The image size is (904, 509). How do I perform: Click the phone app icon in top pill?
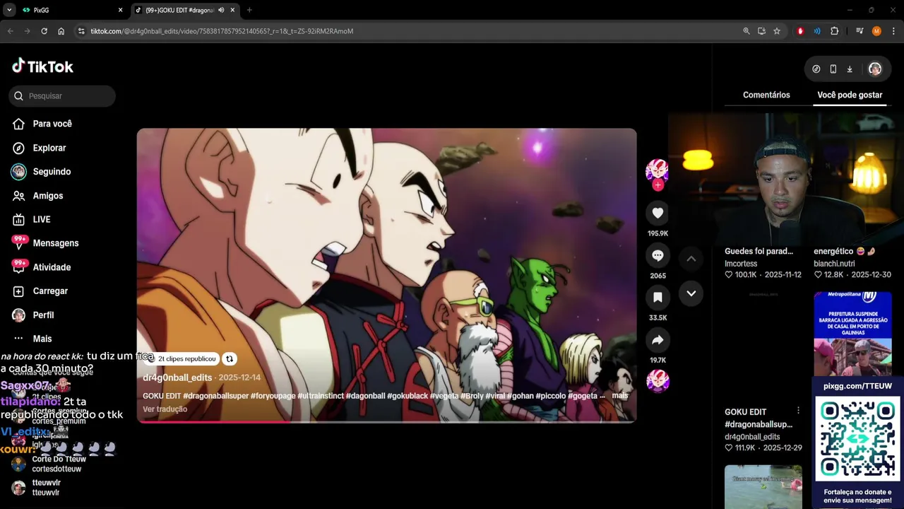(x=833, y=69)
